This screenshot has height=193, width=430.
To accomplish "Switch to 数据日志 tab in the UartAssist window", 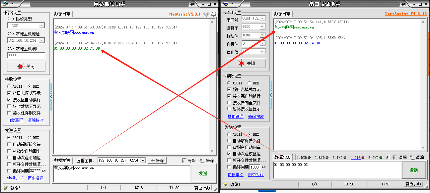I will click(x=282, y=14).
